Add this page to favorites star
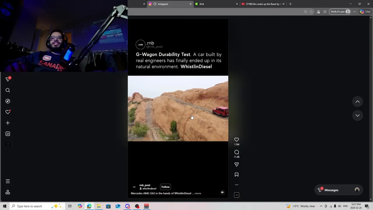373x210 pixels. (x=311, y=12)
